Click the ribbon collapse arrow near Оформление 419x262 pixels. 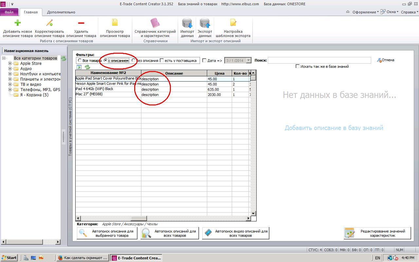[348, 12]
